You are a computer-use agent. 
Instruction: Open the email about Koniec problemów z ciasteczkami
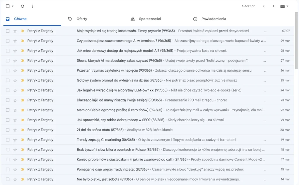[117, 159]
